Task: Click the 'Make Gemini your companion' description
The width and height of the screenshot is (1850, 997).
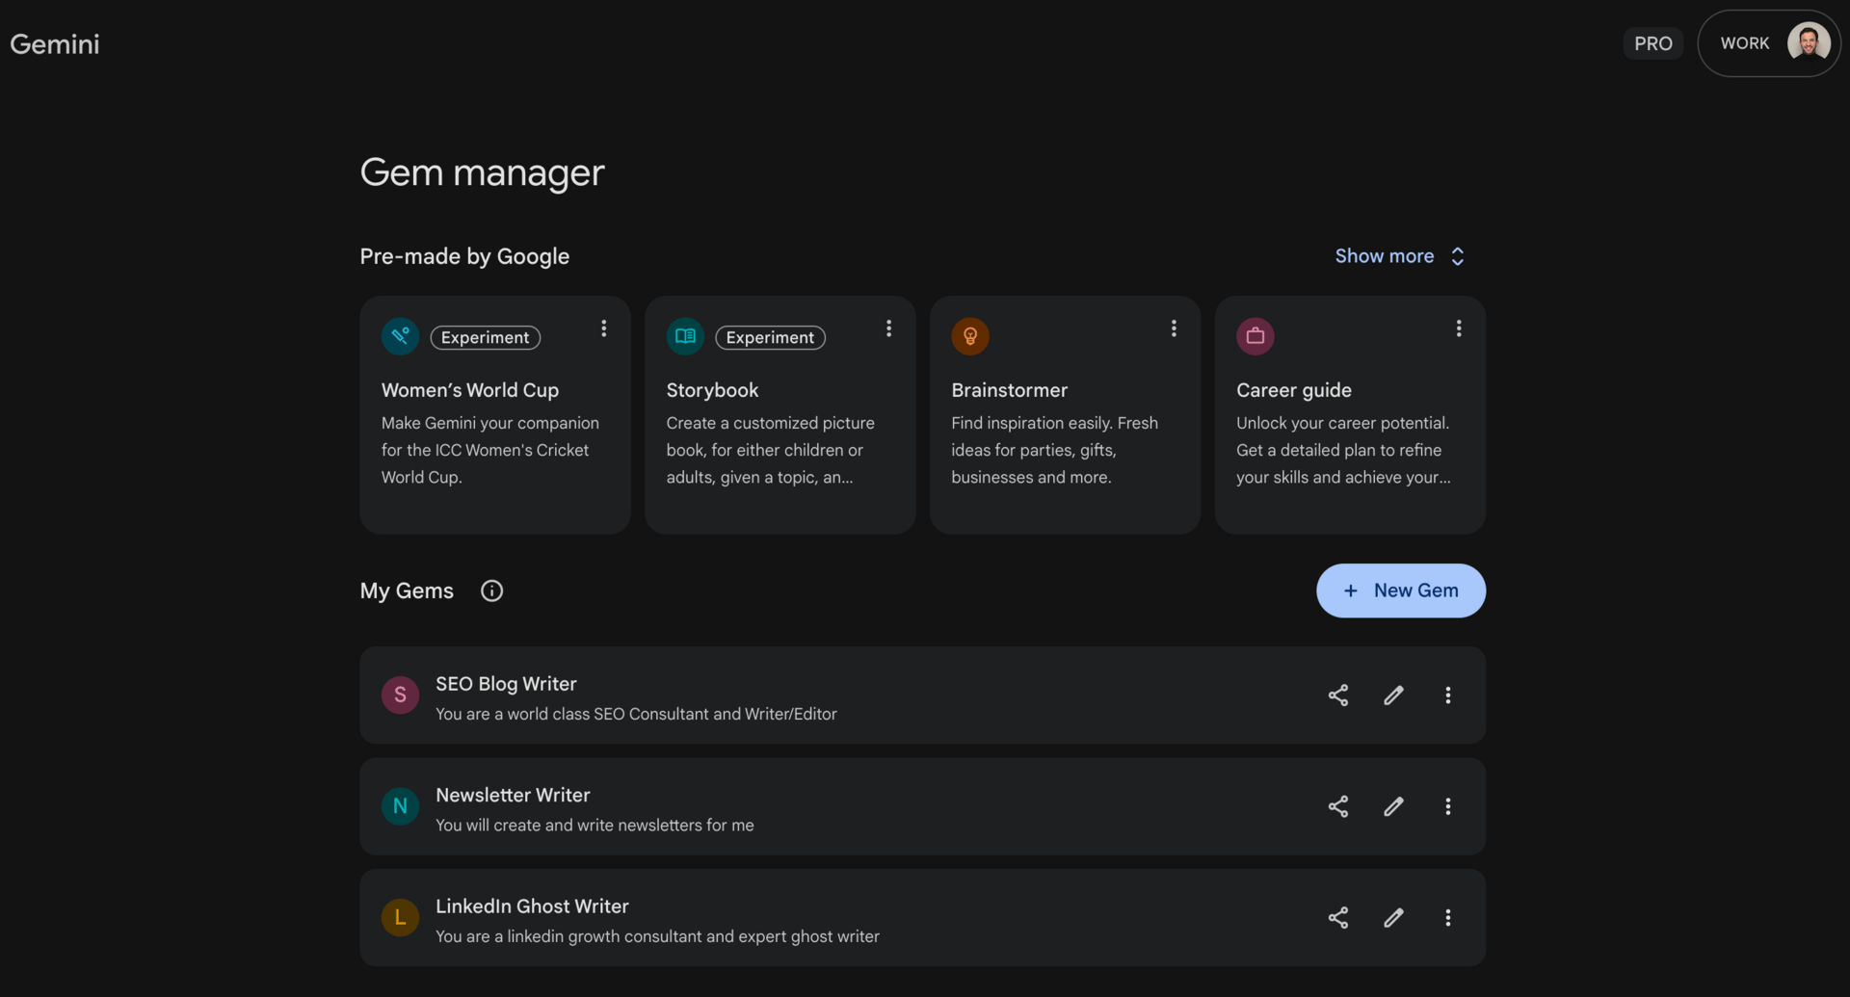Action: pyautogui.click(x=490, y=450)
